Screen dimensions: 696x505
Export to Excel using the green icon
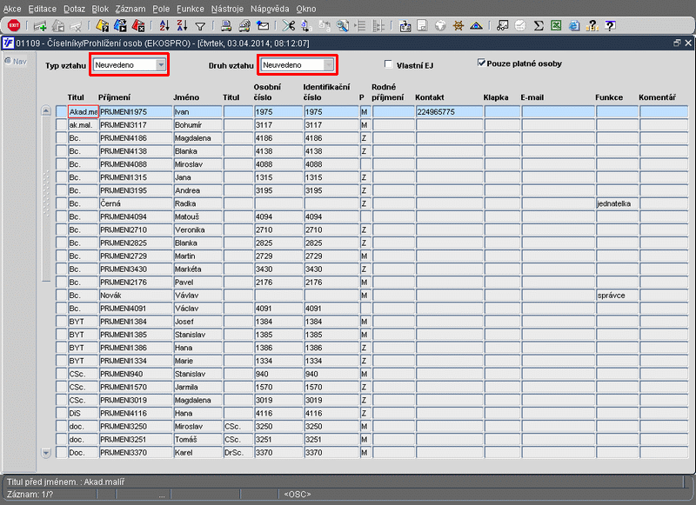click(556, 26)
